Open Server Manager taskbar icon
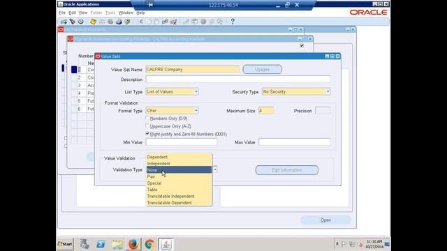Image resolution: width=447 pixels, height=251 pixels. point(85,244)
